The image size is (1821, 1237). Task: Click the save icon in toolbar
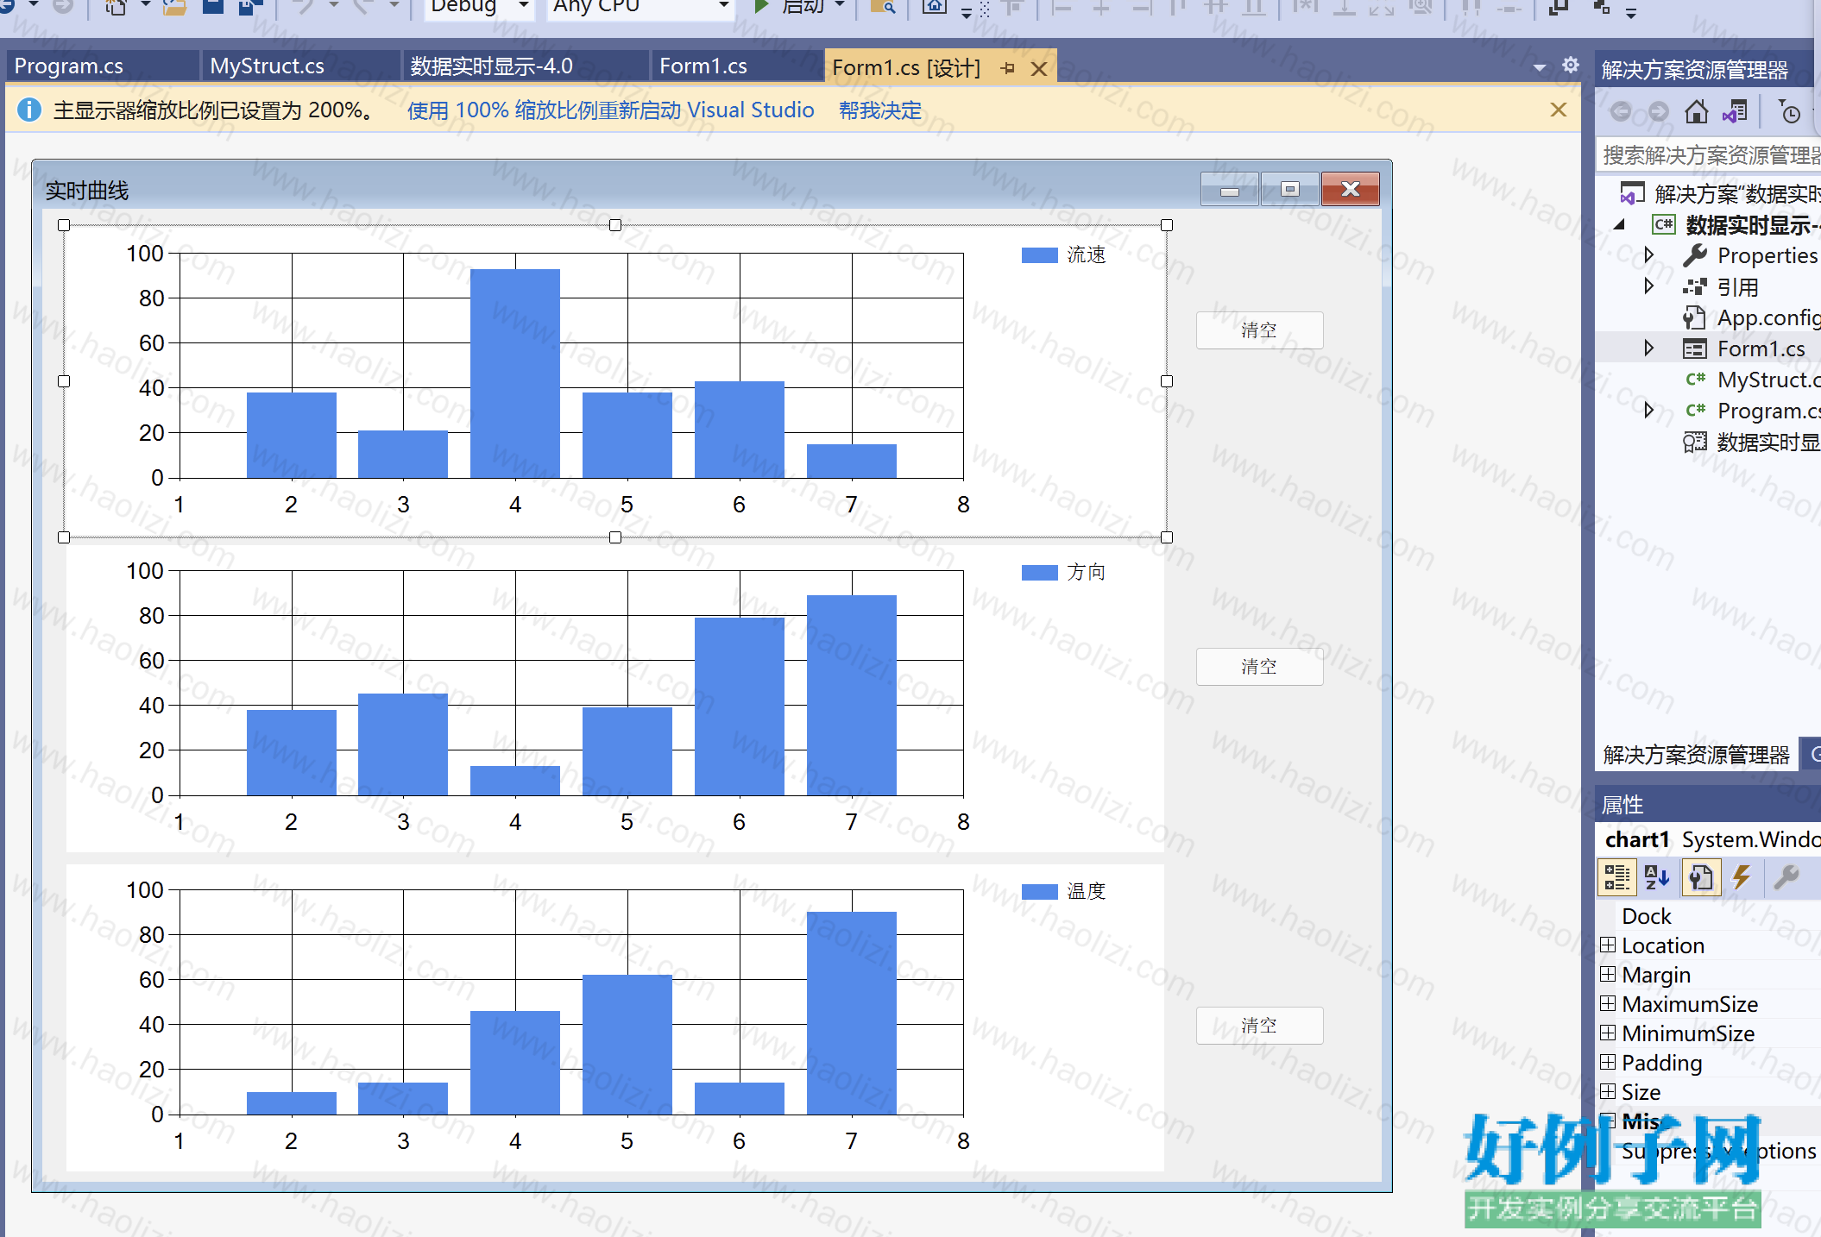tap(212, 7)
